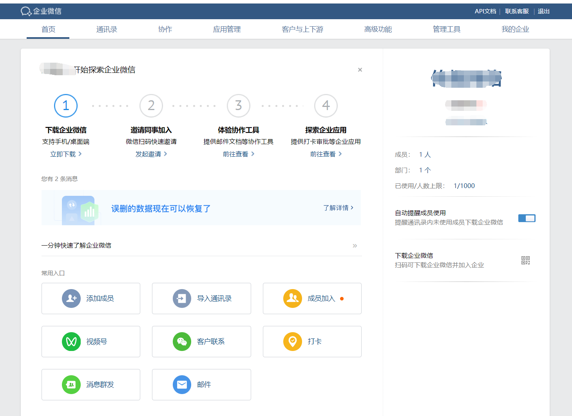Click the 视频号 green icon
This screenshot has height=416, width=572.
pyautogui.click(x=71, y=342)
